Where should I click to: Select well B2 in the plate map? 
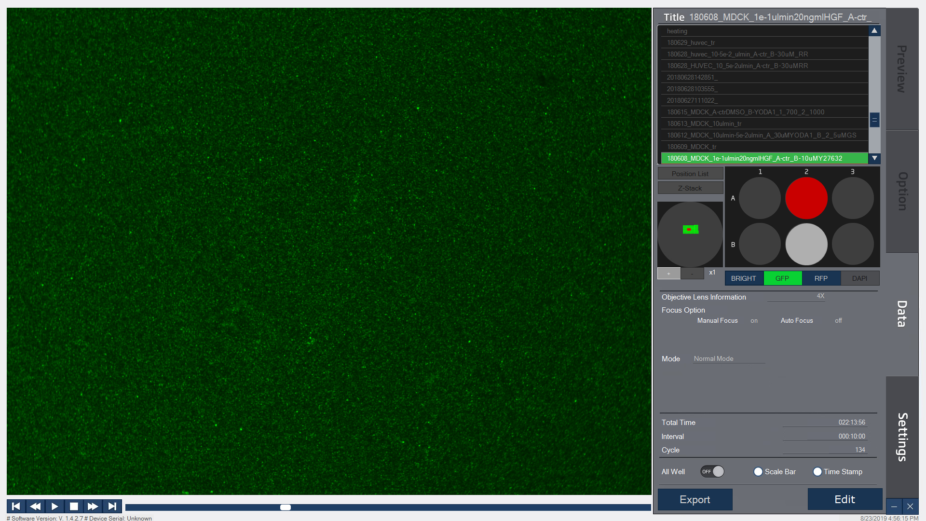(x=806, y=244)
